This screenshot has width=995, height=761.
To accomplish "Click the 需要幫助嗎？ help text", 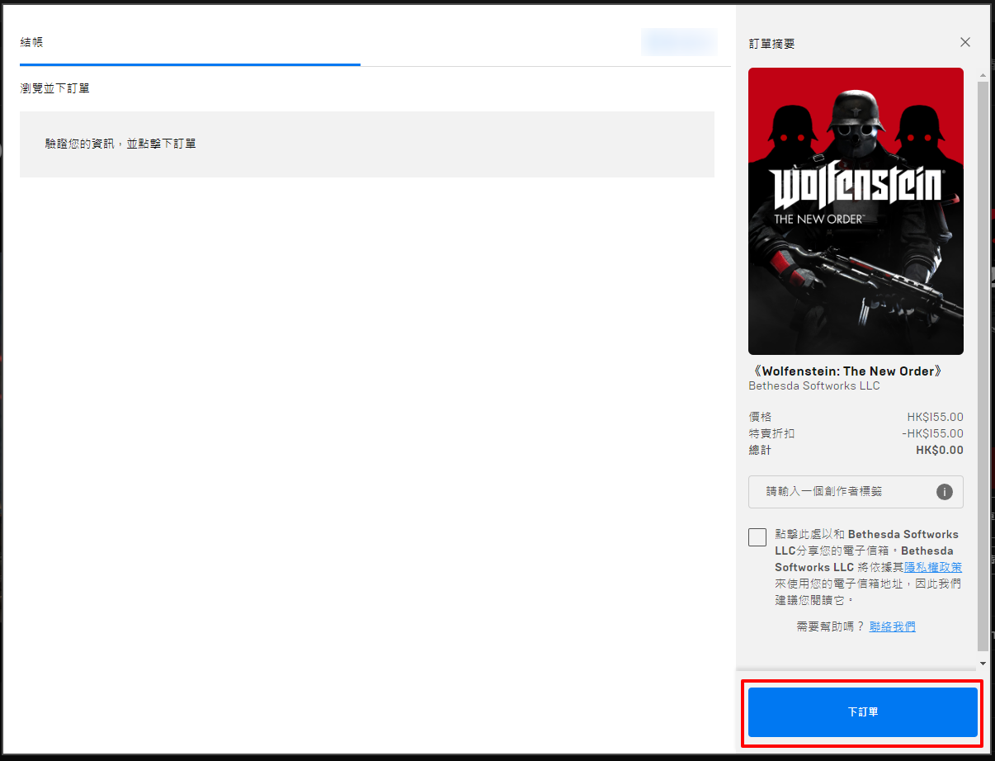I will click(831, 626).
